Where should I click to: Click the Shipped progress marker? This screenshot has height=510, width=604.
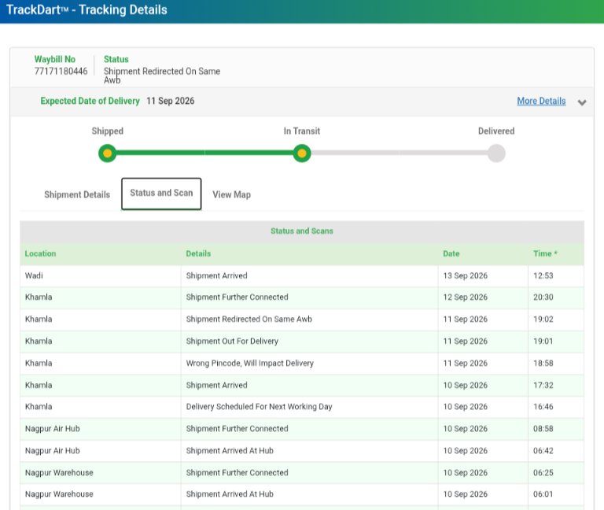point(108,153)
